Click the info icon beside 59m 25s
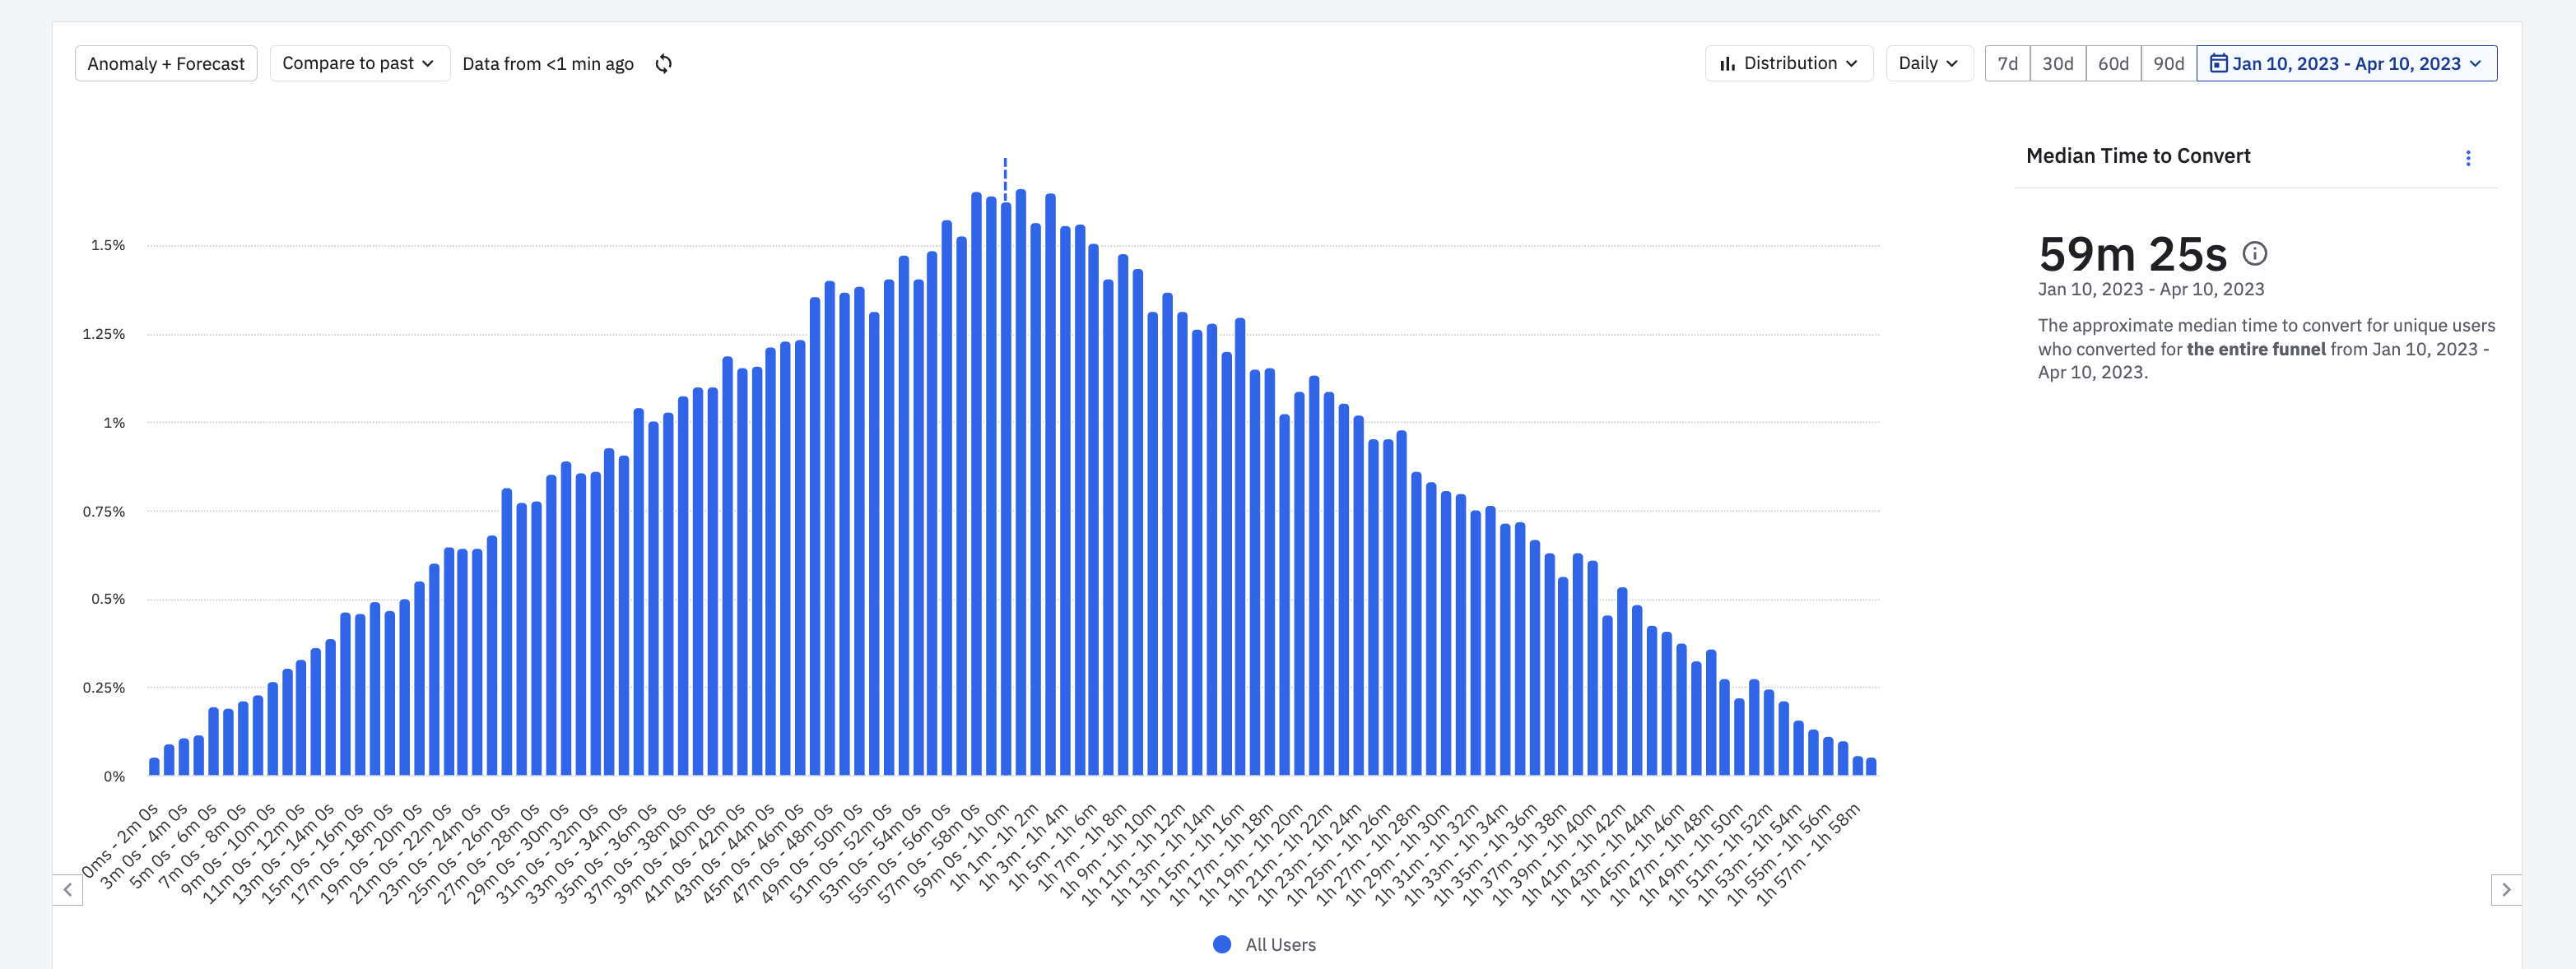The height and width of the screenshot is (969, 2576). pyautogui.click(x=2254, y=254)
